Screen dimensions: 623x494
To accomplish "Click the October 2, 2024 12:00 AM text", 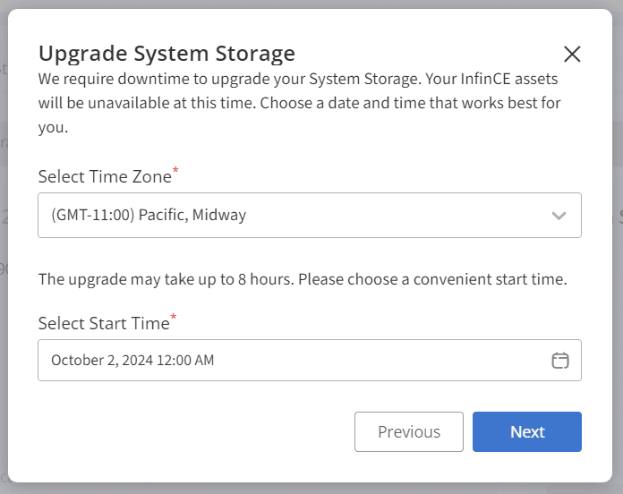I will point(132,360).
